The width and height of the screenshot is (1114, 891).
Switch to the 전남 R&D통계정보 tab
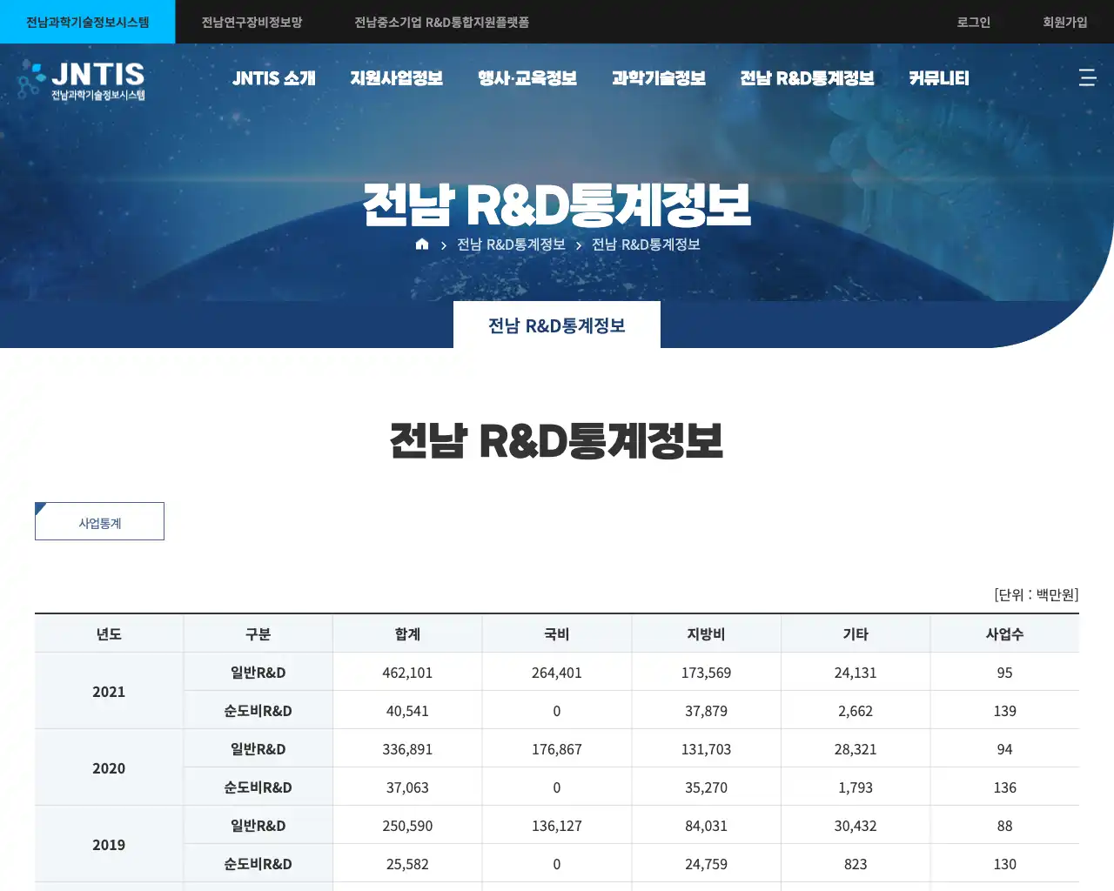point(557,324)
